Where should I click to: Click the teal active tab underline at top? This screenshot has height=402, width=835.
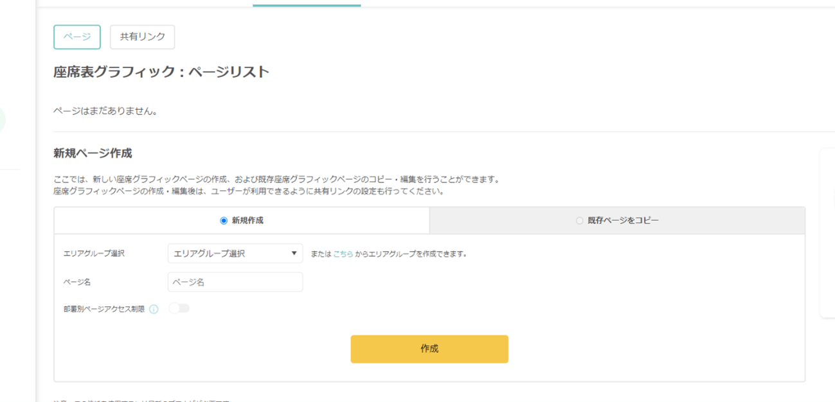click(307, 4)
